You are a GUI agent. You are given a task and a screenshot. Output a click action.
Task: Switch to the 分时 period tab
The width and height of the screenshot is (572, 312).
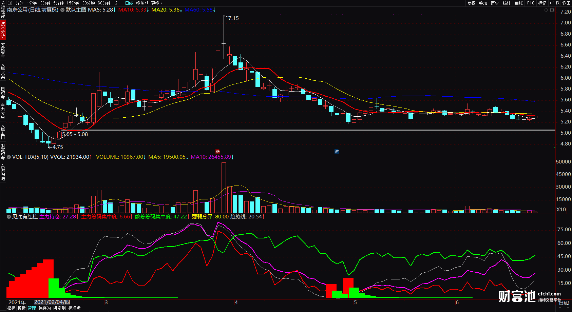(20, 3)
